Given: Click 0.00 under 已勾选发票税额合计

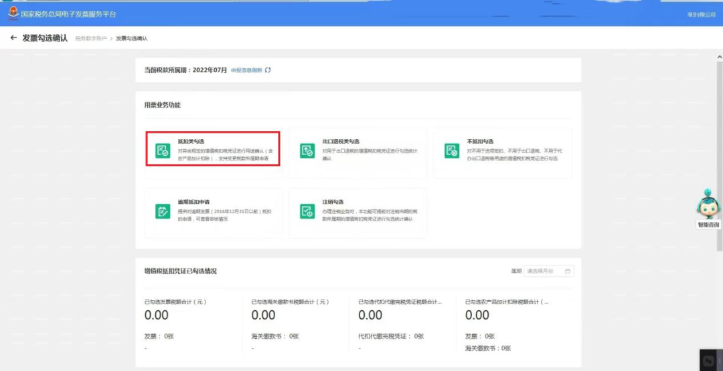Looking at the screenshot, I should pos(156,316).
